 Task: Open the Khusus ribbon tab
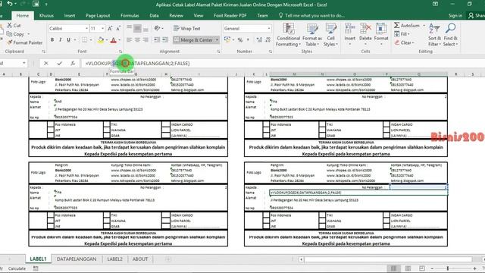pos(46,15)
